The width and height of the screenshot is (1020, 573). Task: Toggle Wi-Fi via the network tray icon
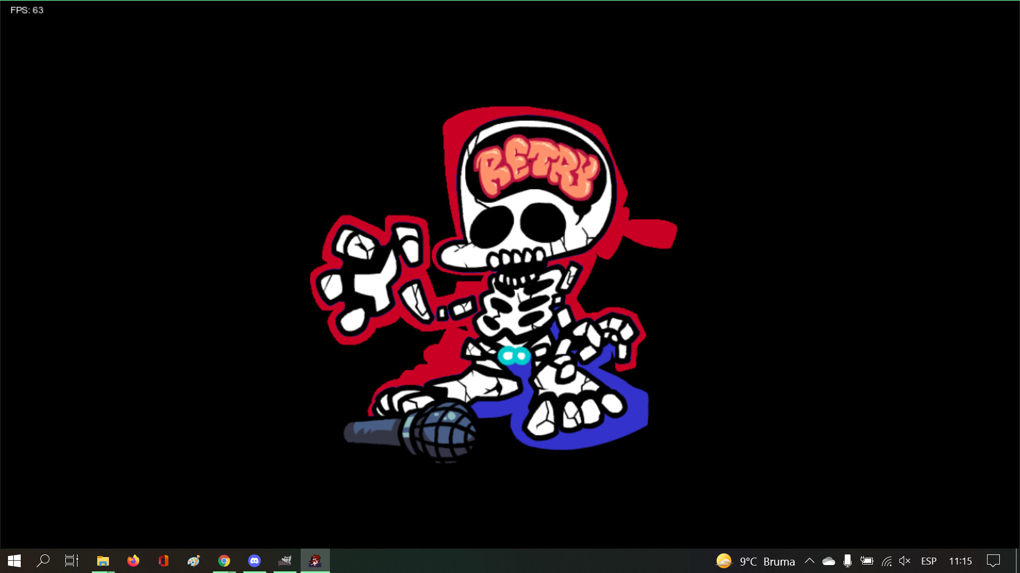(x=887, y=561)
